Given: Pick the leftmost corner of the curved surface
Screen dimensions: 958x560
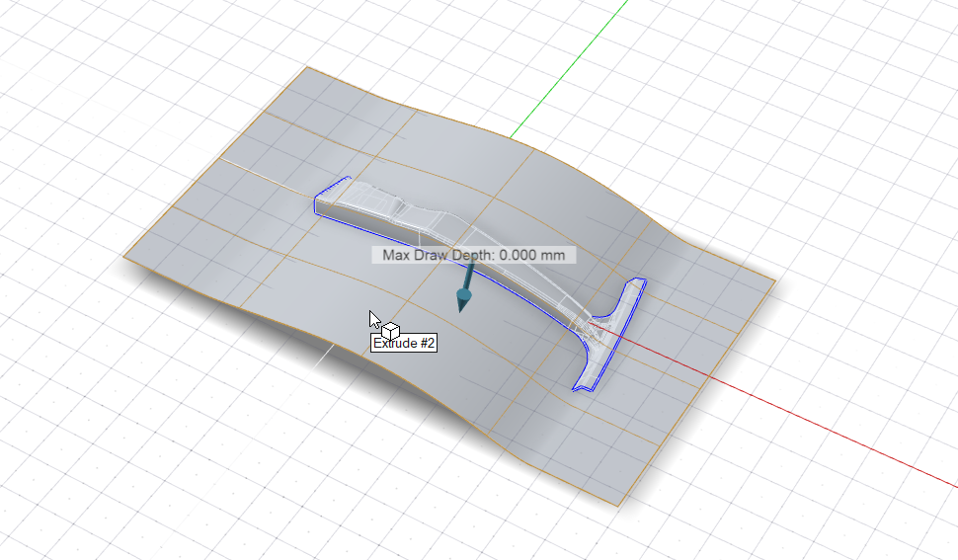Looking at the screenshot, I should (x=125, y=258).
